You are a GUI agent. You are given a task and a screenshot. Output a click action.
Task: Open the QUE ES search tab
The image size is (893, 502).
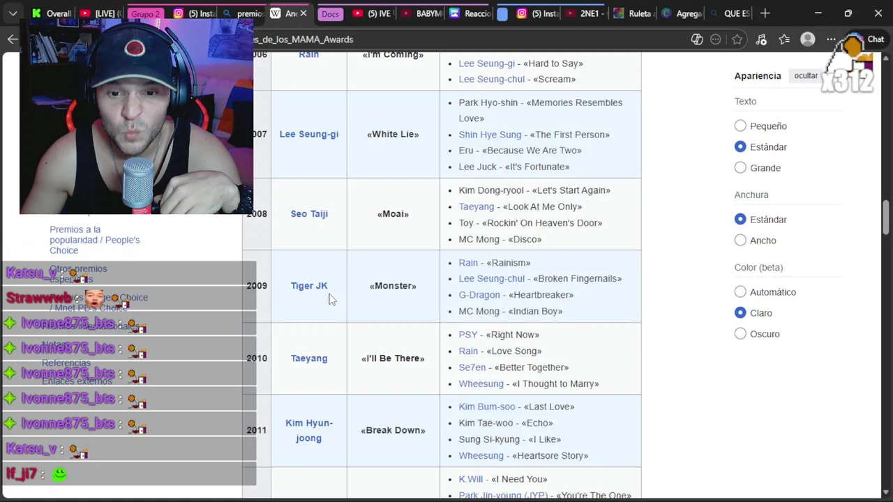tap(729, 13)
